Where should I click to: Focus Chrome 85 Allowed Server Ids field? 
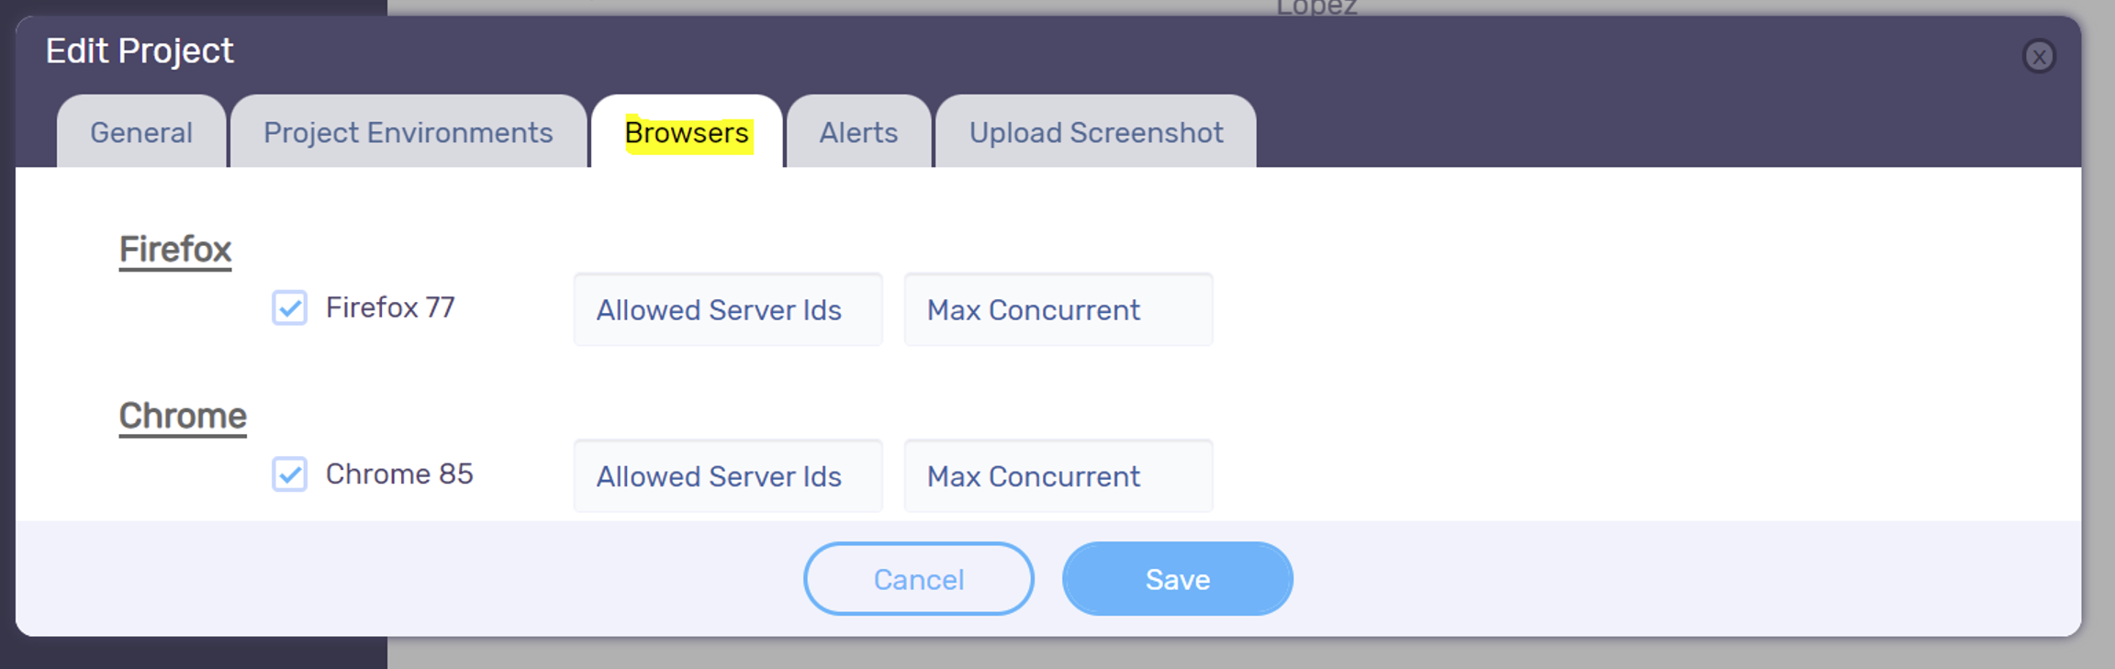pyautogui.click(x=728, y=475)
